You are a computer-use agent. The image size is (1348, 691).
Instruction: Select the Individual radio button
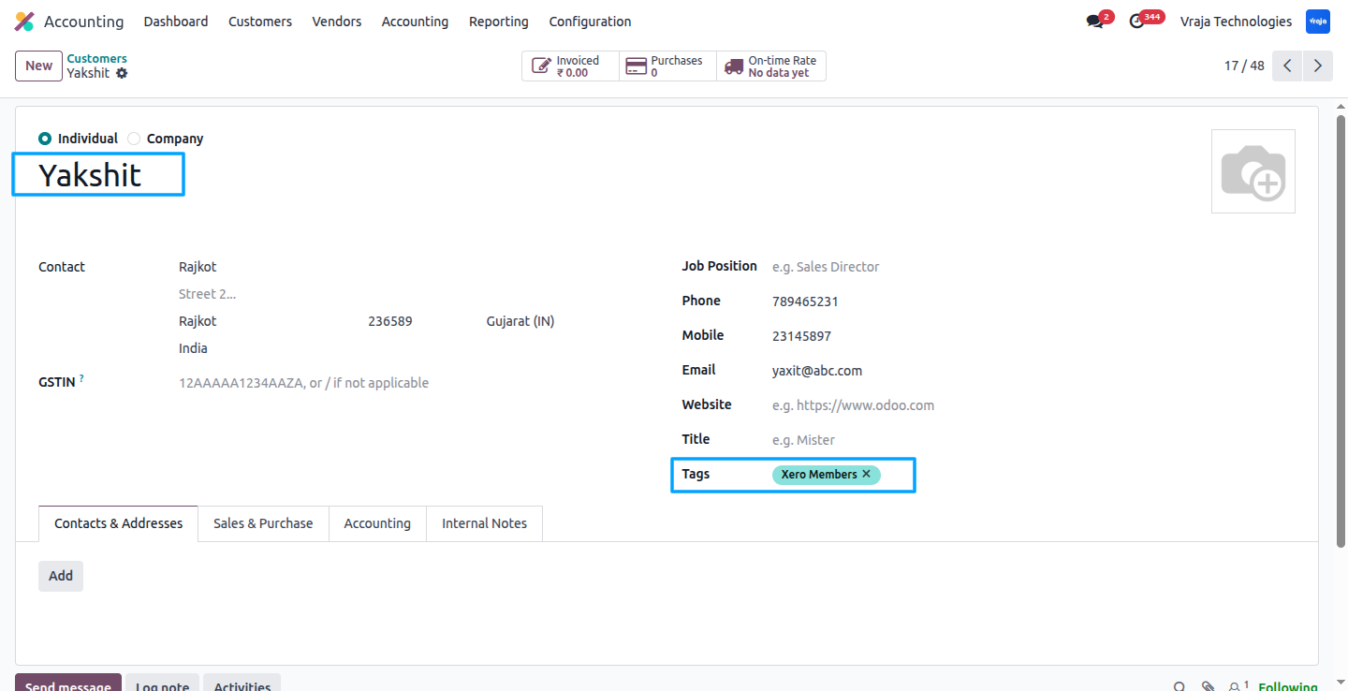tap(45, 139)
